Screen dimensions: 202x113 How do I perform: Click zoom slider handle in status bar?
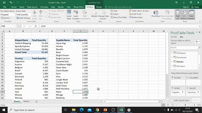(x=185, y=105)
